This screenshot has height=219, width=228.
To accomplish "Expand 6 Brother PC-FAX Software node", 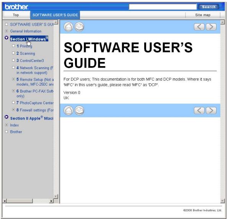I will [13, 91].
